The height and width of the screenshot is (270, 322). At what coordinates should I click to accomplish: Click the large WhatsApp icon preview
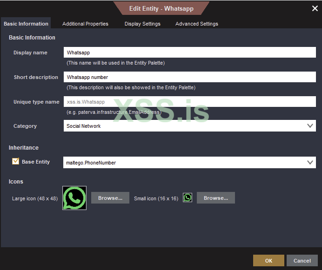74,198
